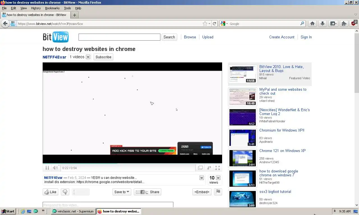Open 'Chromium for Windows XP!!' video link

[x=282, y=130]
